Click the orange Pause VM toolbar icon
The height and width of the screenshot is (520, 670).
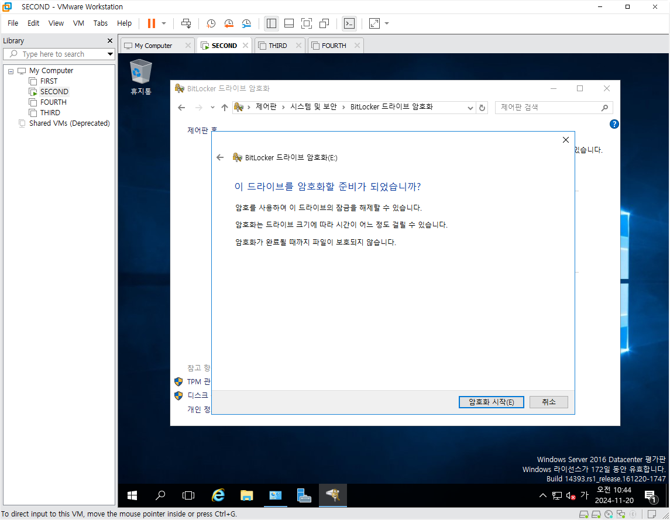(x=152, y=23)
